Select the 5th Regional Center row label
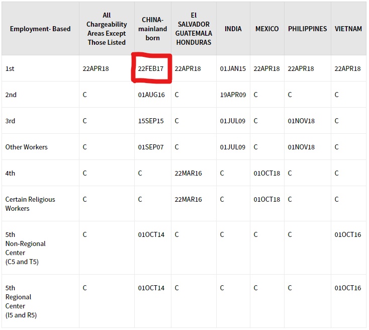The image size is (369, 330). point(21,301)
